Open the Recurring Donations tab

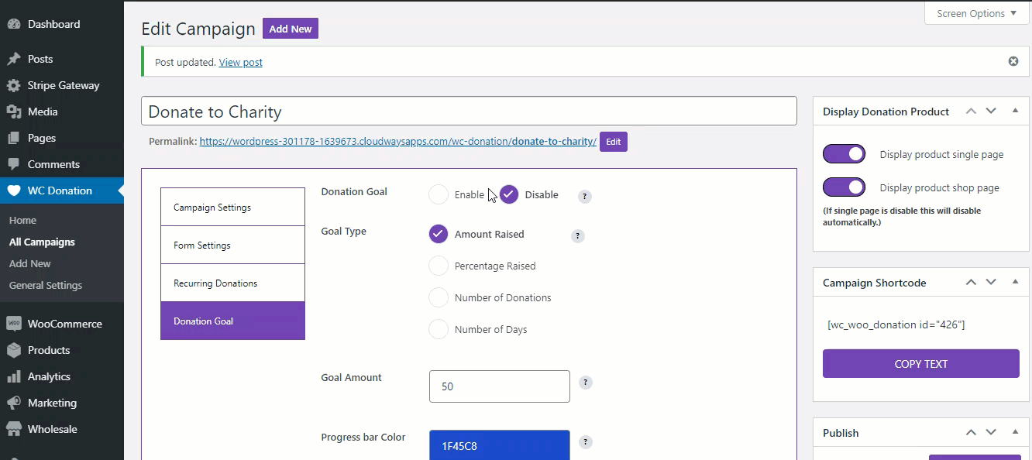232,283
